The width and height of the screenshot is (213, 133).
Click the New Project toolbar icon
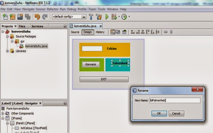(12, 17)
